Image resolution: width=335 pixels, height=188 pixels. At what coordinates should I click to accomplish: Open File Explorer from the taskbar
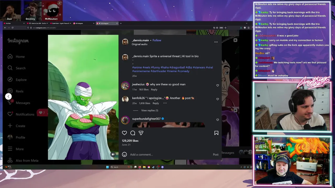[144, 167]
